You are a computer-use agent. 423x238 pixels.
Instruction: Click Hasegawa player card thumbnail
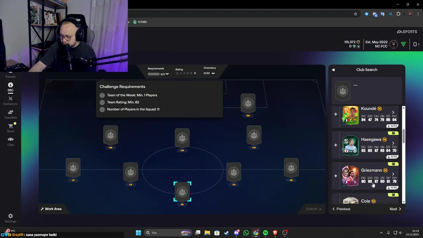(x=351, y=146)
